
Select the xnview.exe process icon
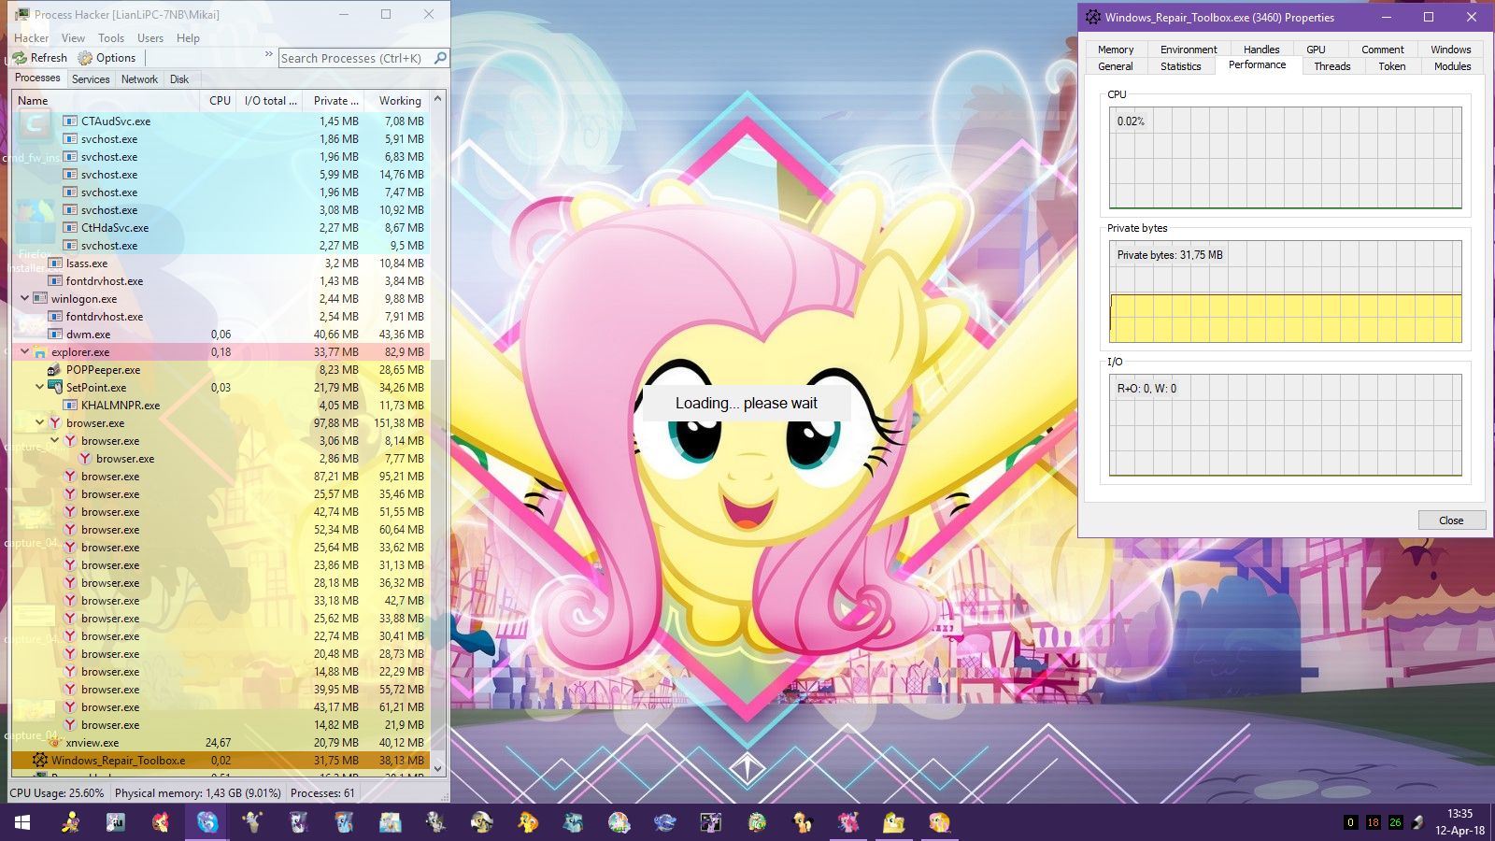[x=55, y=743]
